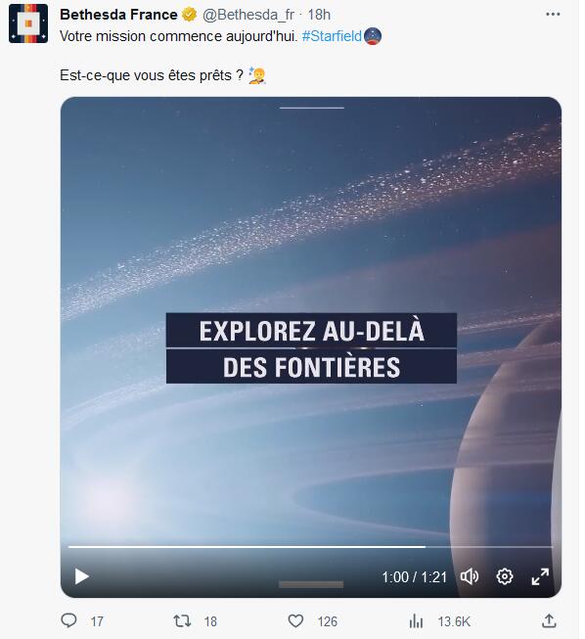Click the Bethesda France display name
The image size is (585, 639).
pyautogui.click(x=118, y=15)
